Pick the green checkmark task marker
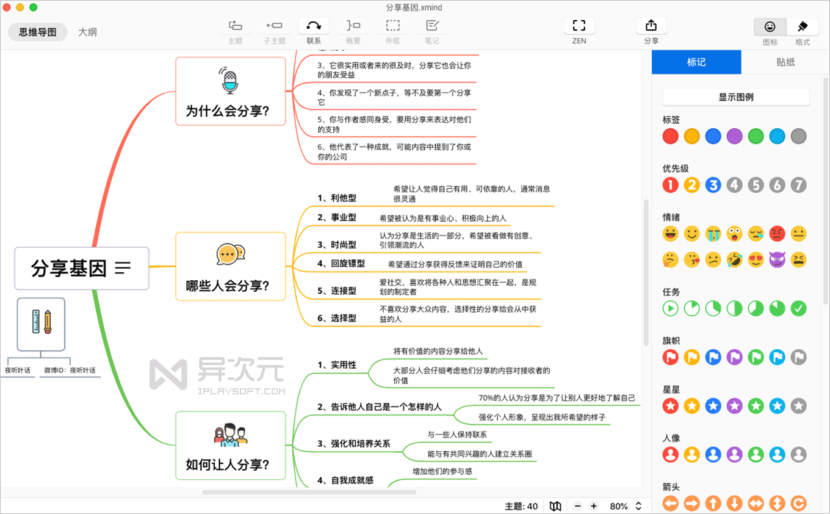Screen dimensions: 830x514 click(798, 308)
